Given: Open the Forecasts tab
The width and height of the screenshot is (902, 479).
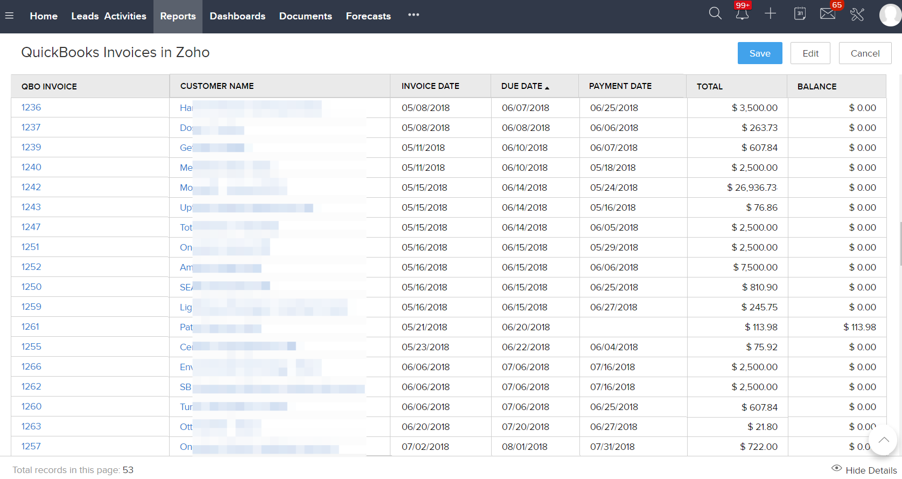Looking at the screenshot, I should click(x=368, y=16).
